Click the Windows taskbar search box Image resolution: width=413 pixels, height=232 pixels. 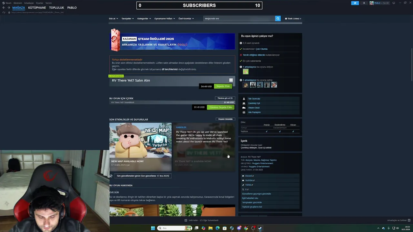click(175, 228)
